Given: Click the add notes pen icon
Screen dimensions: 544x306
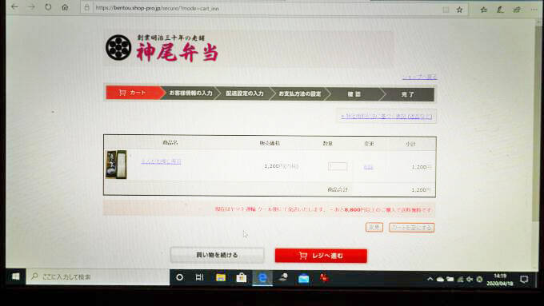Looking at the screenshot, I should (x=500, y=10).
